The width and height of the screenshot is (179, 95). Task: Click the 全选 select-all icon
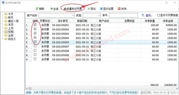point(52,9)
